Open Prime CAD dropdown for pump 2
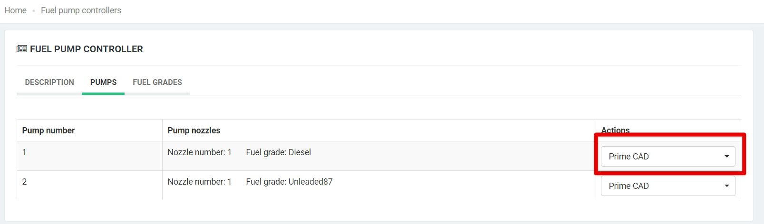 point(668,186)
